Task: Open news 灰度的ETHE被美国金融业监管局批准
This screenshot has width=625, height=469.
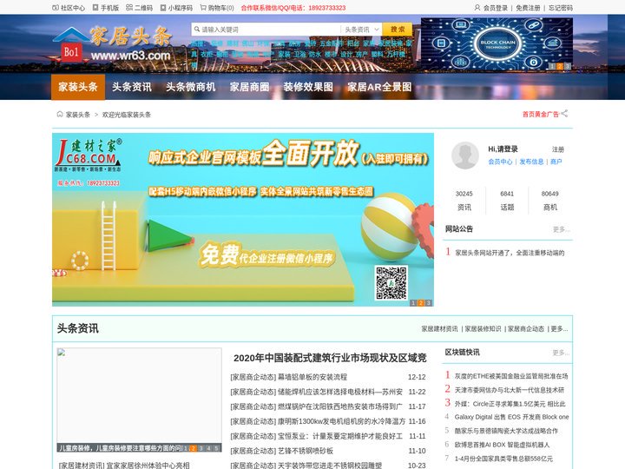Action: 511,376
